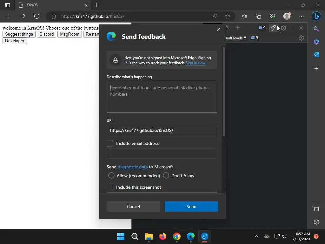Screen dimensions: 325x244
Task: Open Browser essentials heart icon
Action: click(x=272, y=16)
